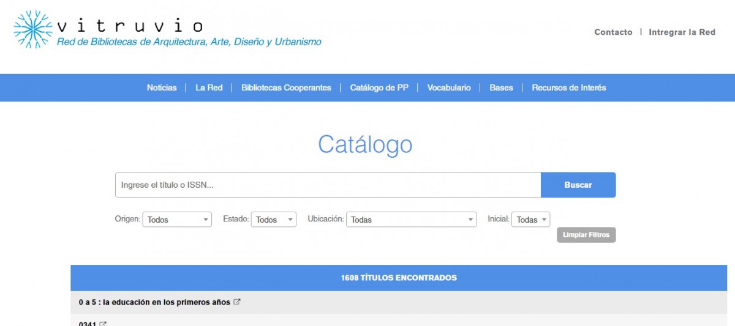This screenshot has height=326, width=735.
Task: Open Catálogo de PP section
Action: coord(379,87)
